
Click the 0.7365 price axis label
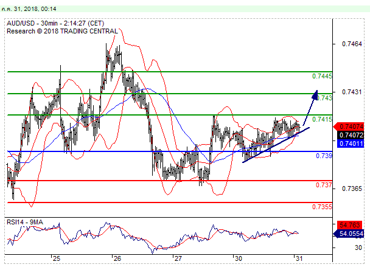[x=352, y=189]
